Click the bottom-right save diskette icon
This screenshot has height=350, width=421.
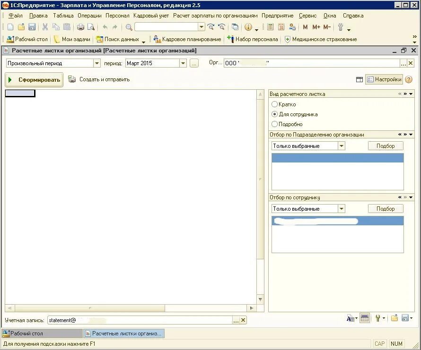[405, 318]
